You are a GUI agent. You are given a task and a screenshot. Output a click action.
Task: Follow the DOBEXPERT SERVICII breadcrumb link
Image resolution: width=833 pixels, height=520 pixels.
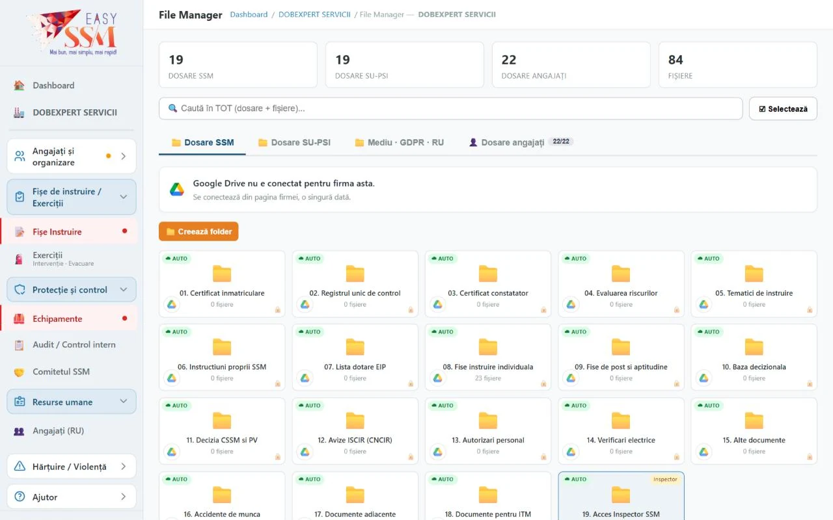pyautogui.click(x=314, y=14)
